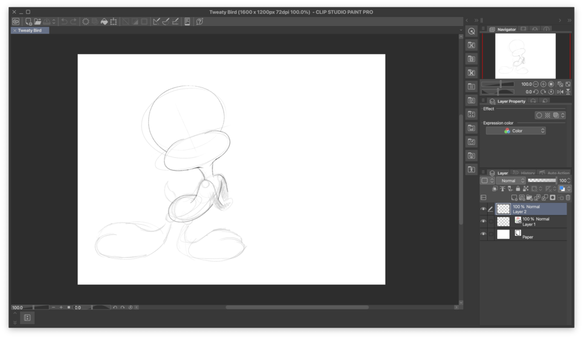Enable Layer color effect icon
The width and height of the screenshot is (583, 338).
[x=556, y=115]
